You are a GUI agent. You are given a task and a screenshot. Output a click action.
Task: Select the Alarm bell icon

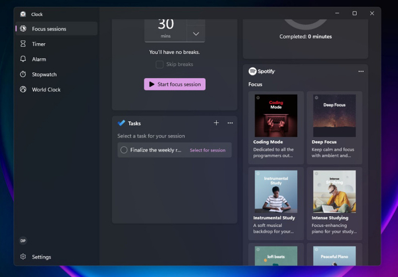pos(23,59)
